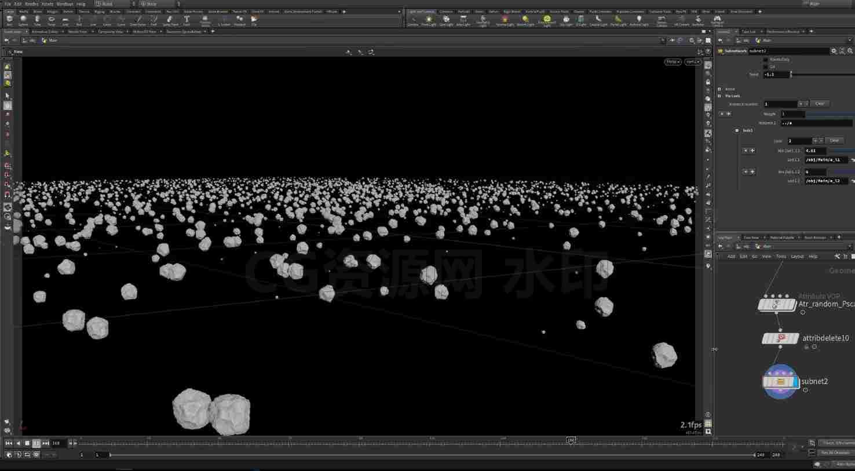Jump to first frame in playbar
The image size is (855, 471).
(x=9, y=443)
